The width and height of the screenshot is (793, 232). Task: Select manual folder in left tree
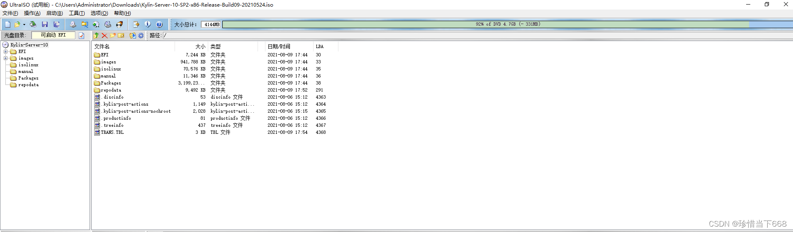point(26,72)
